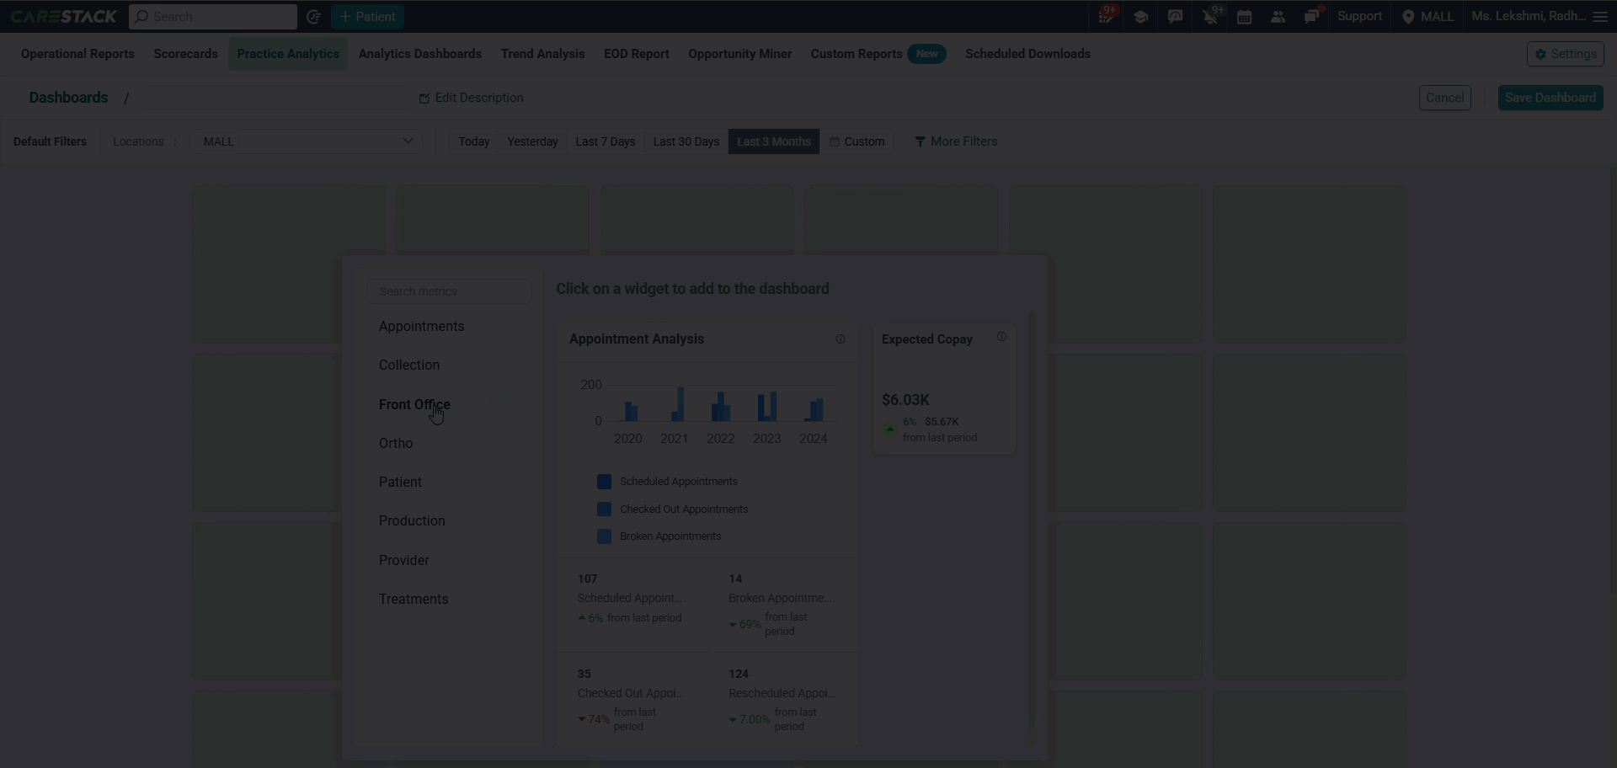Open More Filters

tap(956, 141)
